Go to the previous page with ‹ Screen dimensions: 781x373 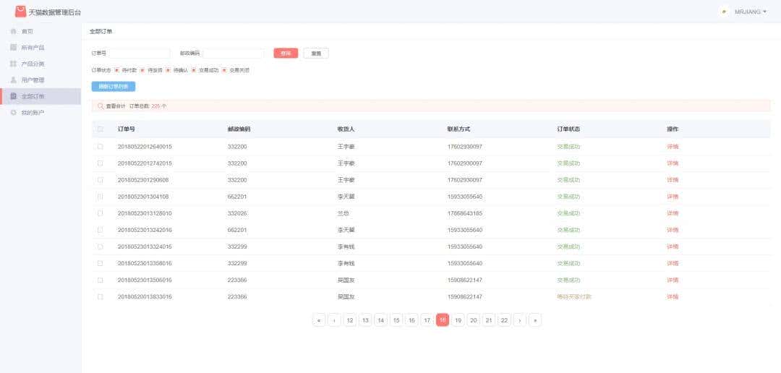click(x=334, y=320)
